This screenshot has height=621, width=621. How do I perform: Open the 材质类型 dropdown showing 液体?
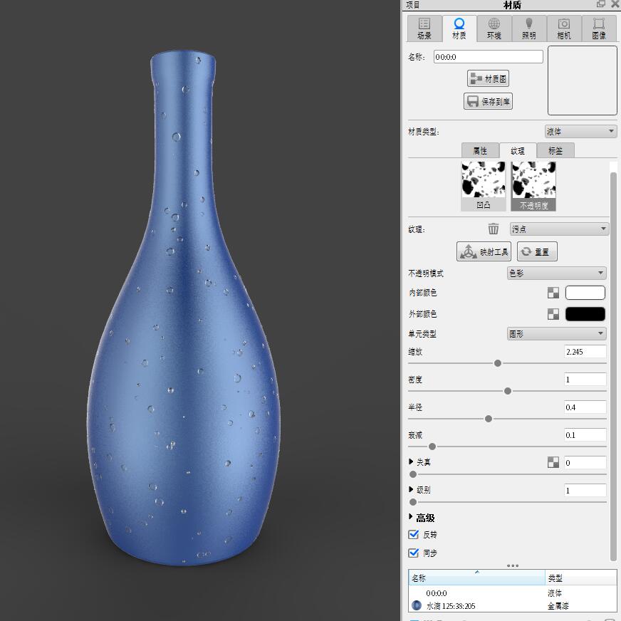[580, 131]
